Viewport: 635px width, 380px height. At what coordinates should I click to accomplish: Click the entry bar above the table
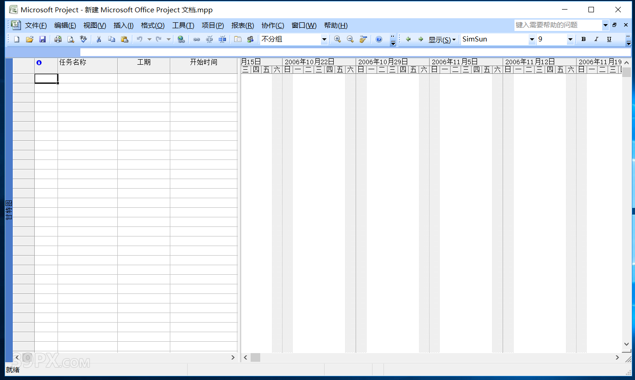[x=355, y=52]
